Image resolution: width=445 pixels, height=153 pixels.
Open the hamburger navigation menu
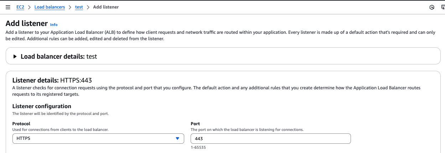(x=8, y=7)
